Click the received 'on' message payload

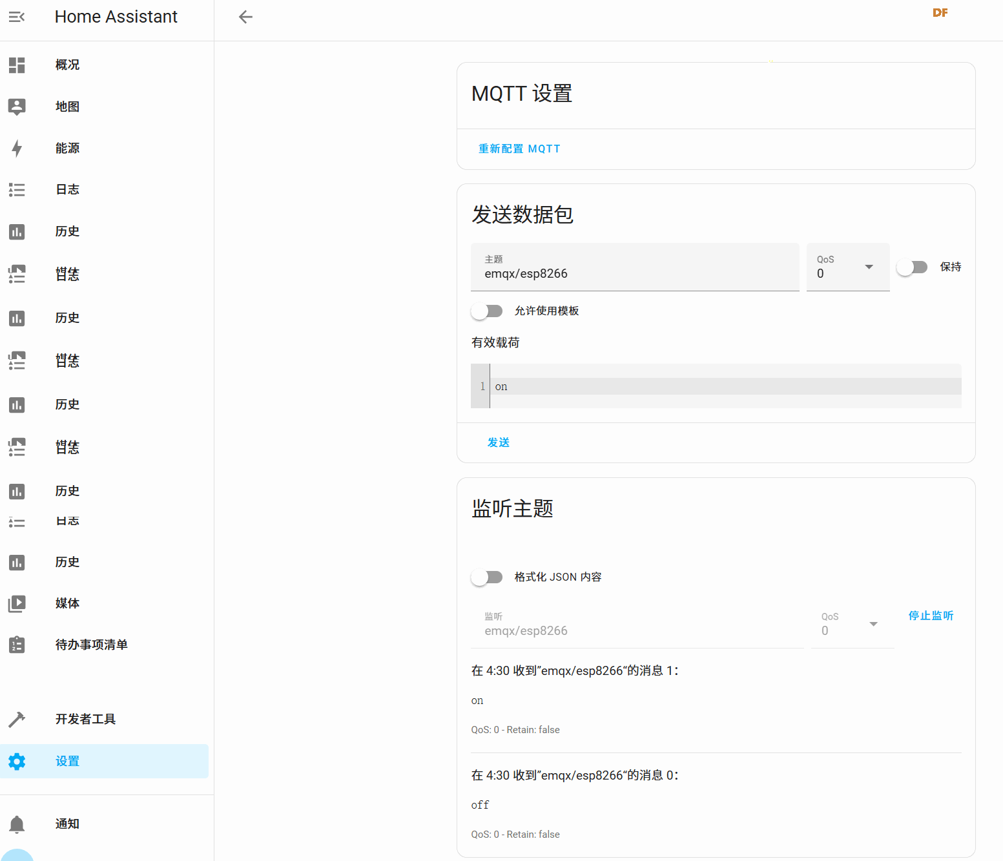point(477,700)
